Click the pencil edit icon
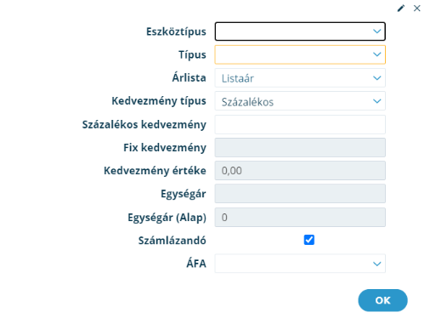 click(x=401, y=9)
